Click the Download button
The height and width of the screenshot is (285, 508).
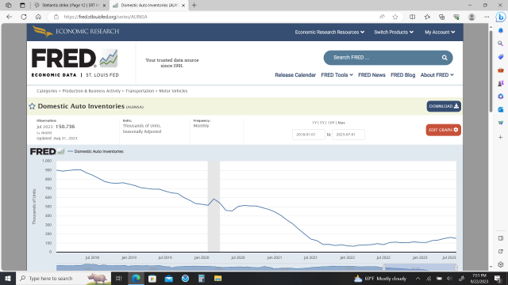click(x=444, y=106)
